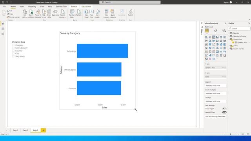Collapse the Dynamic Axis table
The height and width of the screenshot is (141, 251).
tap(229, 39)
